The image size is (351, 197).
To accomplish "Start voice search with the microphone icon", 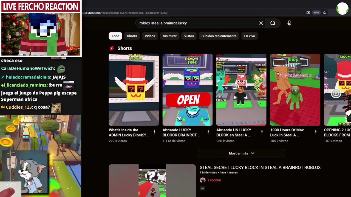I will (289, 23).
